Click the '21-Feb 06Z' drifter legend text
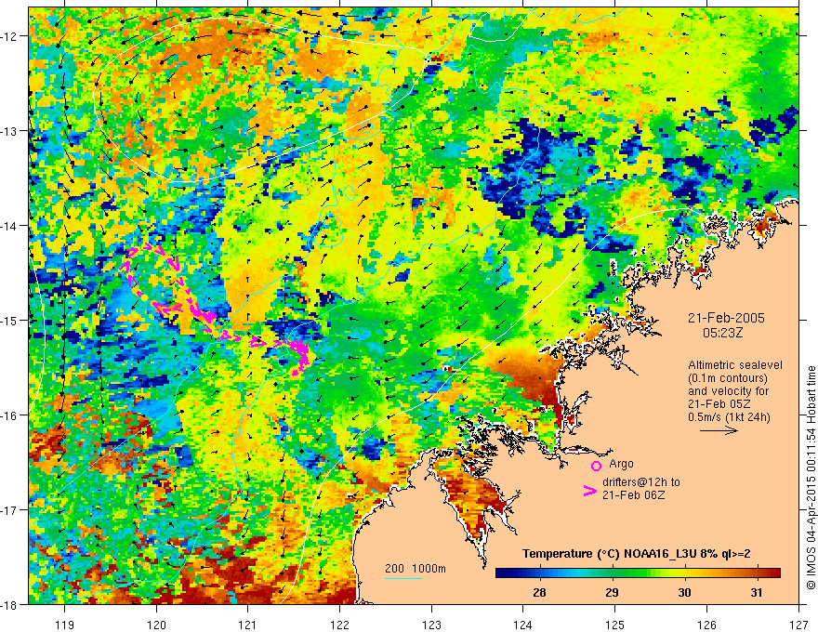818x632 pixels. (x=634, y=494)
